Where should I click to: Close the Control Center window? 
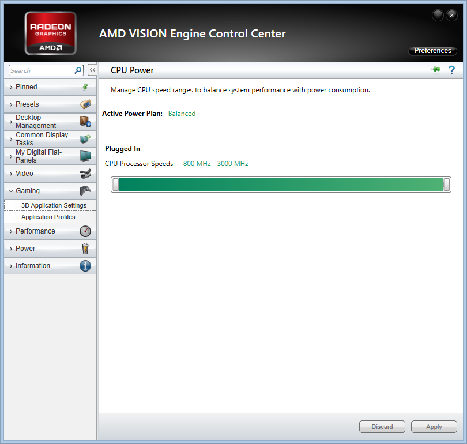tap(451, 15)
